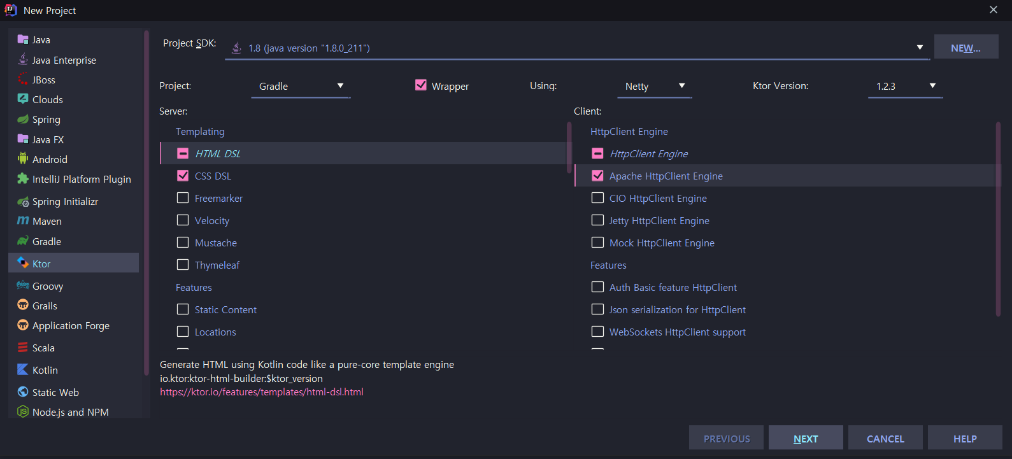Open the Project build system Gradle dropdown
The width and height of the screenshot is (1012, 459).
click(x=301, y=86)
